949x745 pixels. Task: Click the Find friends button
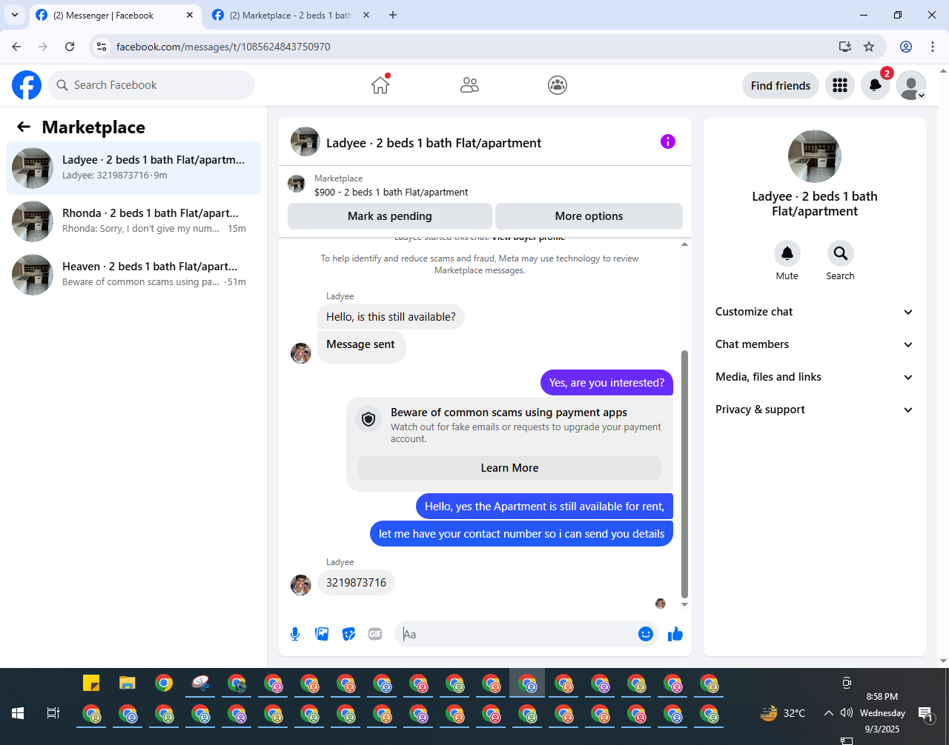tap(781, 85)
